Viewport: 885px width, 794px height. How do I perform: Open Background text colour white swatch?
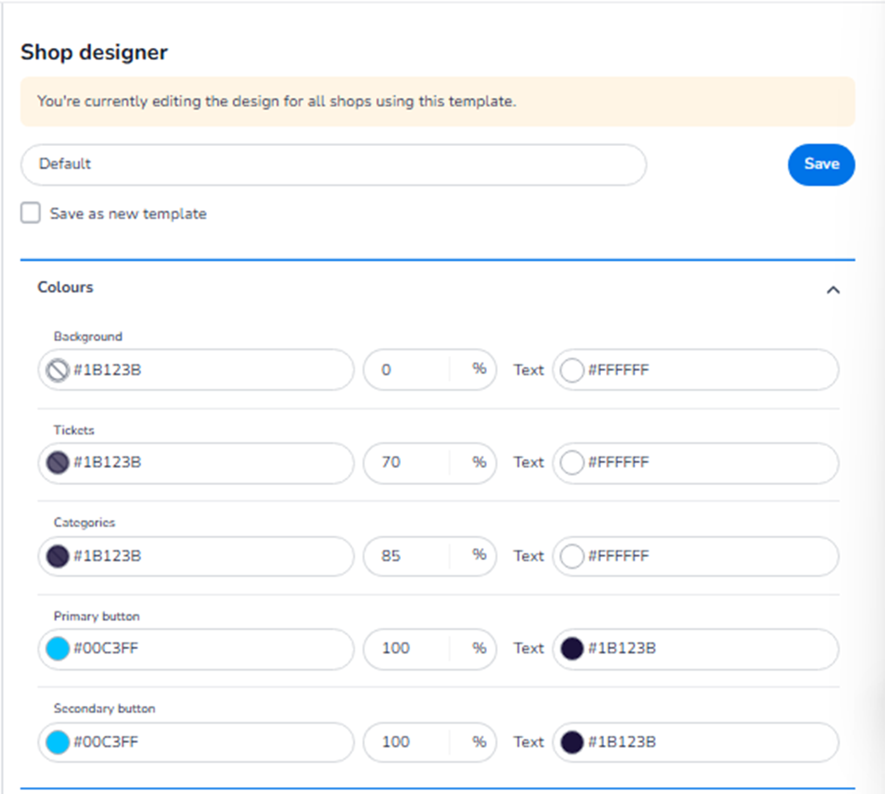coord(572,370)
